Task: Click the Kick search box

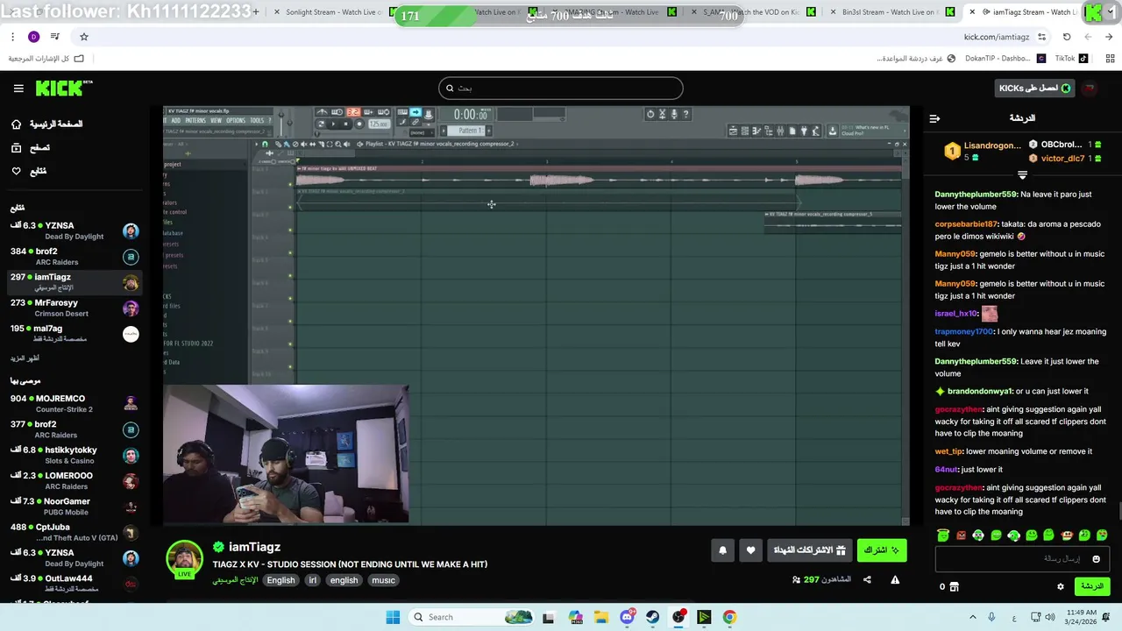Action: [x=560, y=88]
